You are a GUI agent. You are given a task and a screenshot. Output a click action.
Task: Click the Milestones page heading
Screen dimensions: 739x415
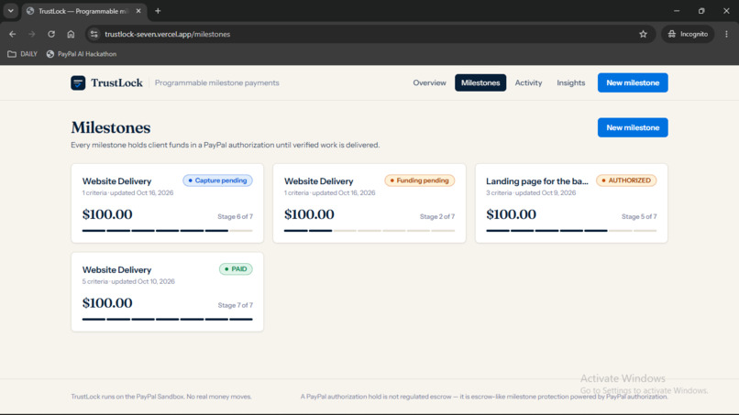(x=111, y=127)
